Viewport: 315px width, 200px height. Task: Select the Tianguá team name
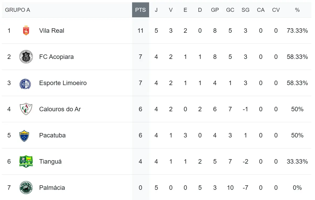click(50, 162)
